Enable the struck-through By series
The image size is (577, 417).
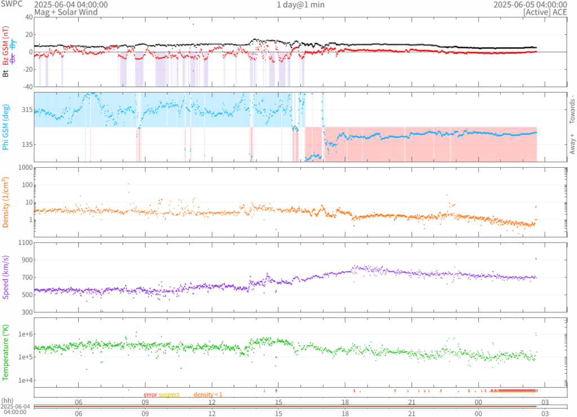[x=14, y=44]
